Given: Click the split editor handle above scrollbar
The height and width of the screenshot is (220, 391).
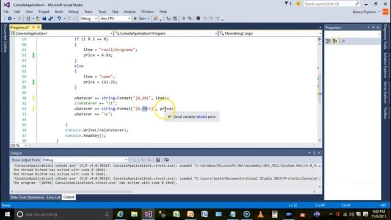Looking at the screenshot, I should pos(320,39).
